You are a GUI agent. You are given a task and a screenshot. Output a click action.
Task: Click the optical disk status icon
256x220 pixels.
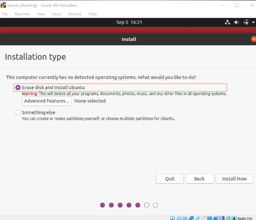click(x=179, y=218)
